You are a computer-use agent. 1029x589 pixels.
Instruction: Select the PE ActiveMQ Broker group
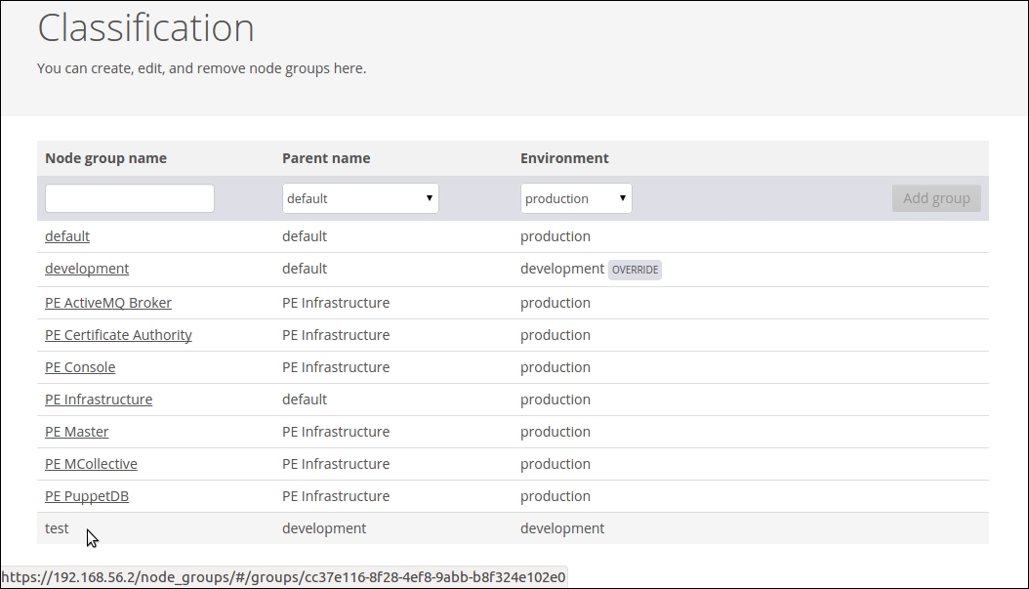(108, 303)
